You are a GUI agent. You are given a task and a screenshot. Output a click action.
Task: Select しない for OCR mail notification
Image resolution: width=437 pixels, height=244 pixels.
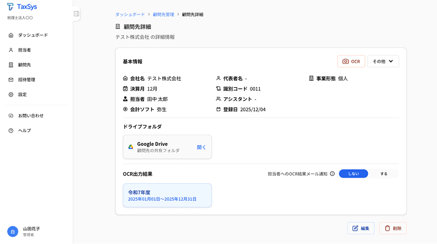[x=353, y=173]
